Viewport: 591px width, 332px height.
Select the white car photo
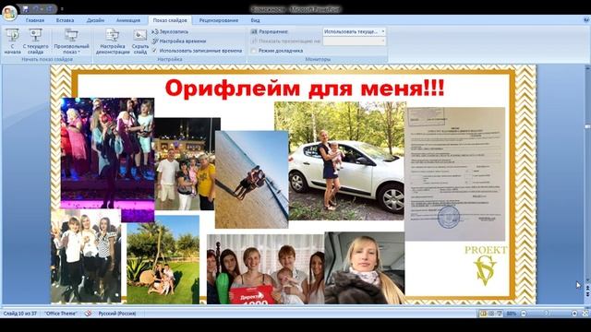pyautogui.click(x=341, y=160)
